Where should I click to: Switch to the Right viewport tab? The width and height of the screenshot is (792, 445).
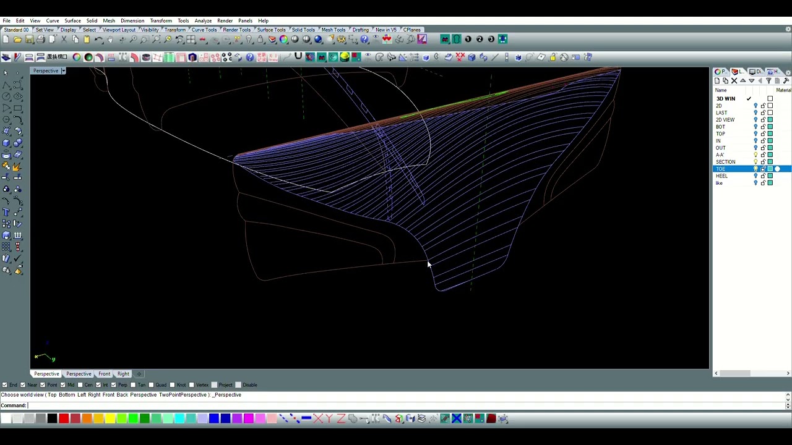[x=123, y=374]
